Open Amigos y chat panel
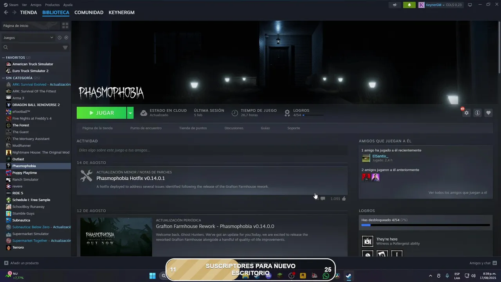 click(483, 263)
